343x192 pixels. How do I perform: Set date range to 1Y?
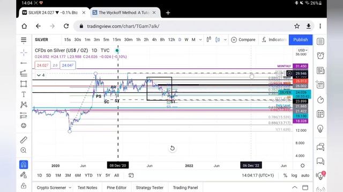pyautogui.click(x=99, y=175)
